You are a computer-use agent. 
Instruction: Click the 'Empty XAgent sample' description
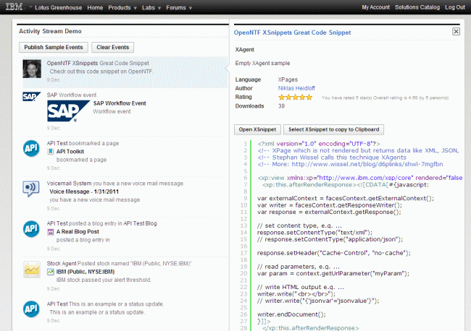click(x=262, y=63)
